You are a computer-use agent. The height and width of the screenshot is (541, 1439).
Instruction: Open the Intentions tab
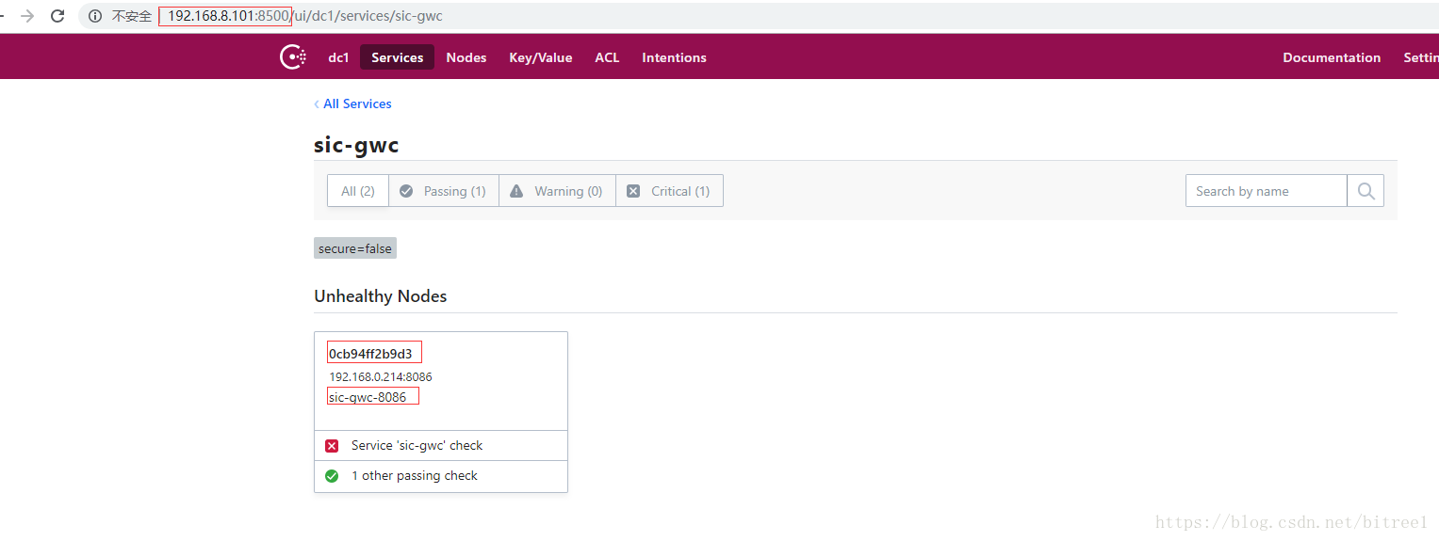674,57
